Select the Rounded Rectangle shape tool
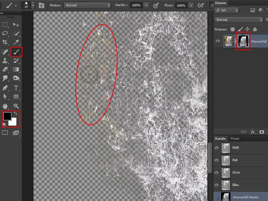 click(x=16, y=96)
